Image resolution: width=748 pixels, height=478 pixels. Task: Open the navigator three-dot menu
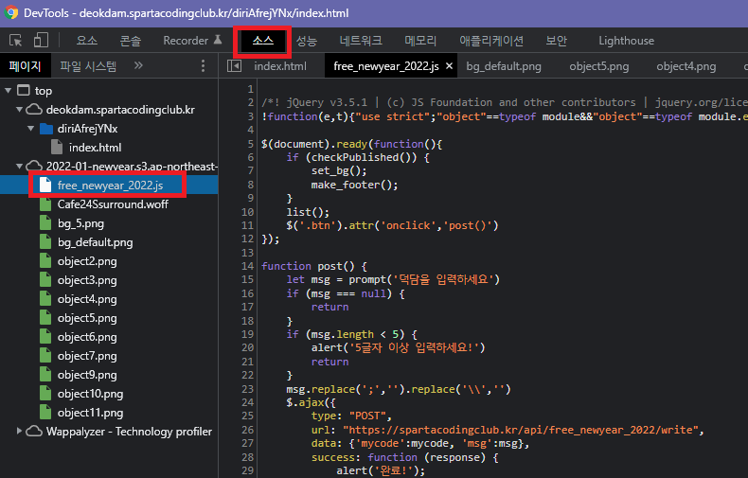coord(204,66)
